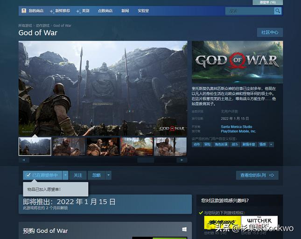Click the God of War header capsule image
The height and width of the screenshot is (239, 301).
point(237,62)
